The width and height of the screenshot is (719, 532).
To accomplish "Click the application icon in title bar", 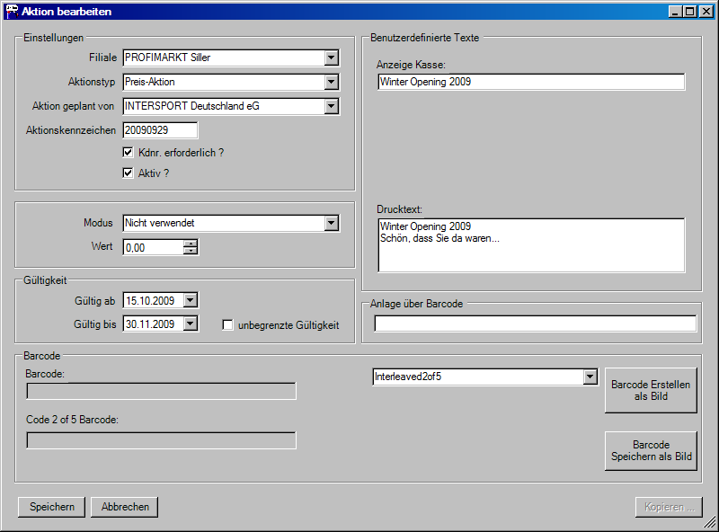I will tap(12, 11).
